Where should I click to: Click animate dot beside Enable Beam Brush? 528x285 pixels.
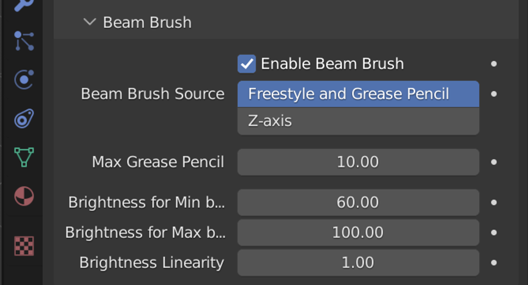[494, 64]
